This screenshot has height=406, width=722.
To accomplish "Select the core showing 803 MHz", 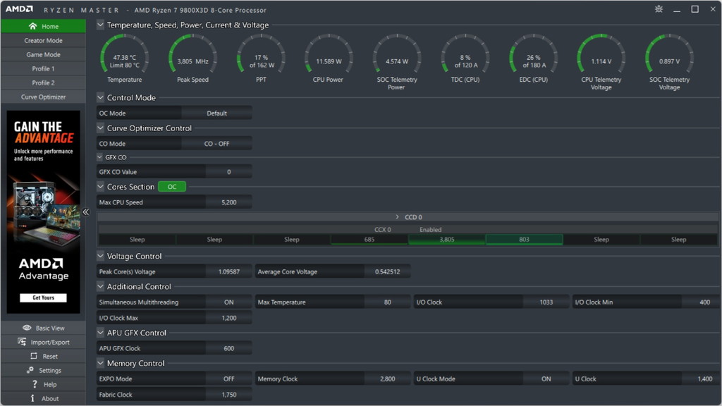I will (524, 240).
